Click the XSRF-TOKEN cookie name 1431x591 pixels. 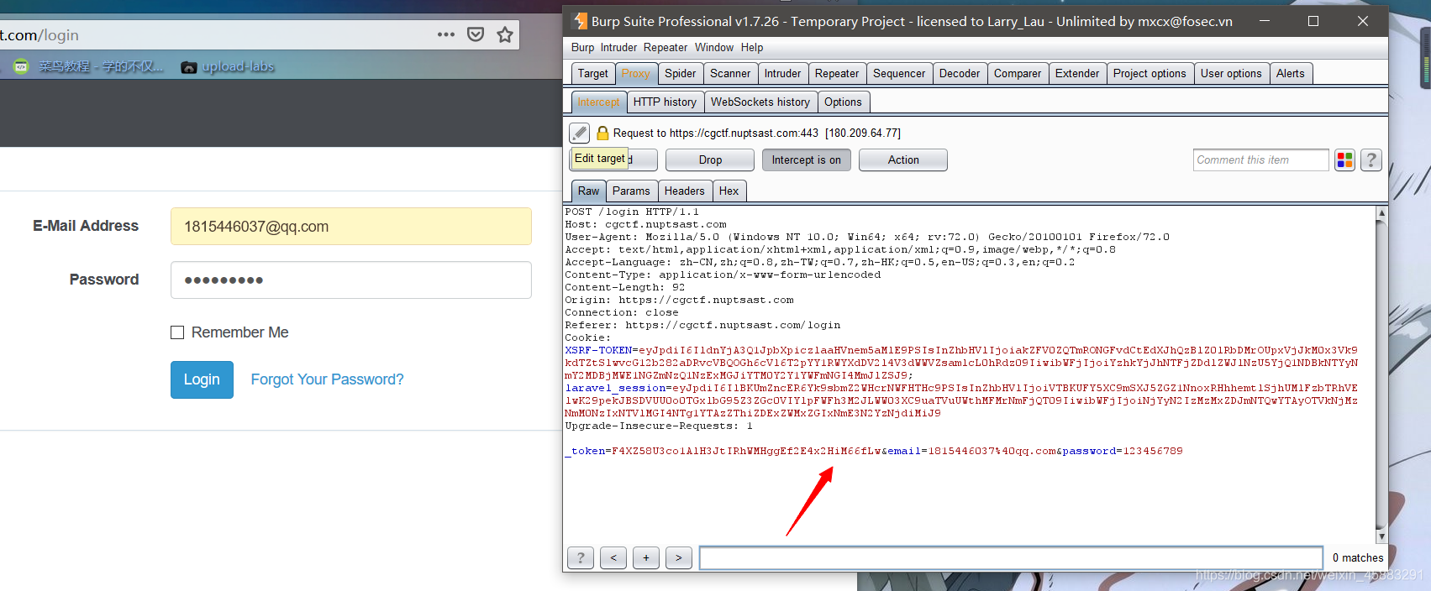598,350
